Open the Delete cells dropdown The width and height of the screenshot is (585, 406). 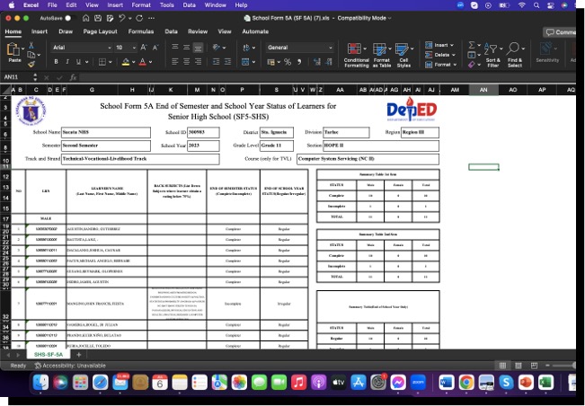[x=440, y=55]
